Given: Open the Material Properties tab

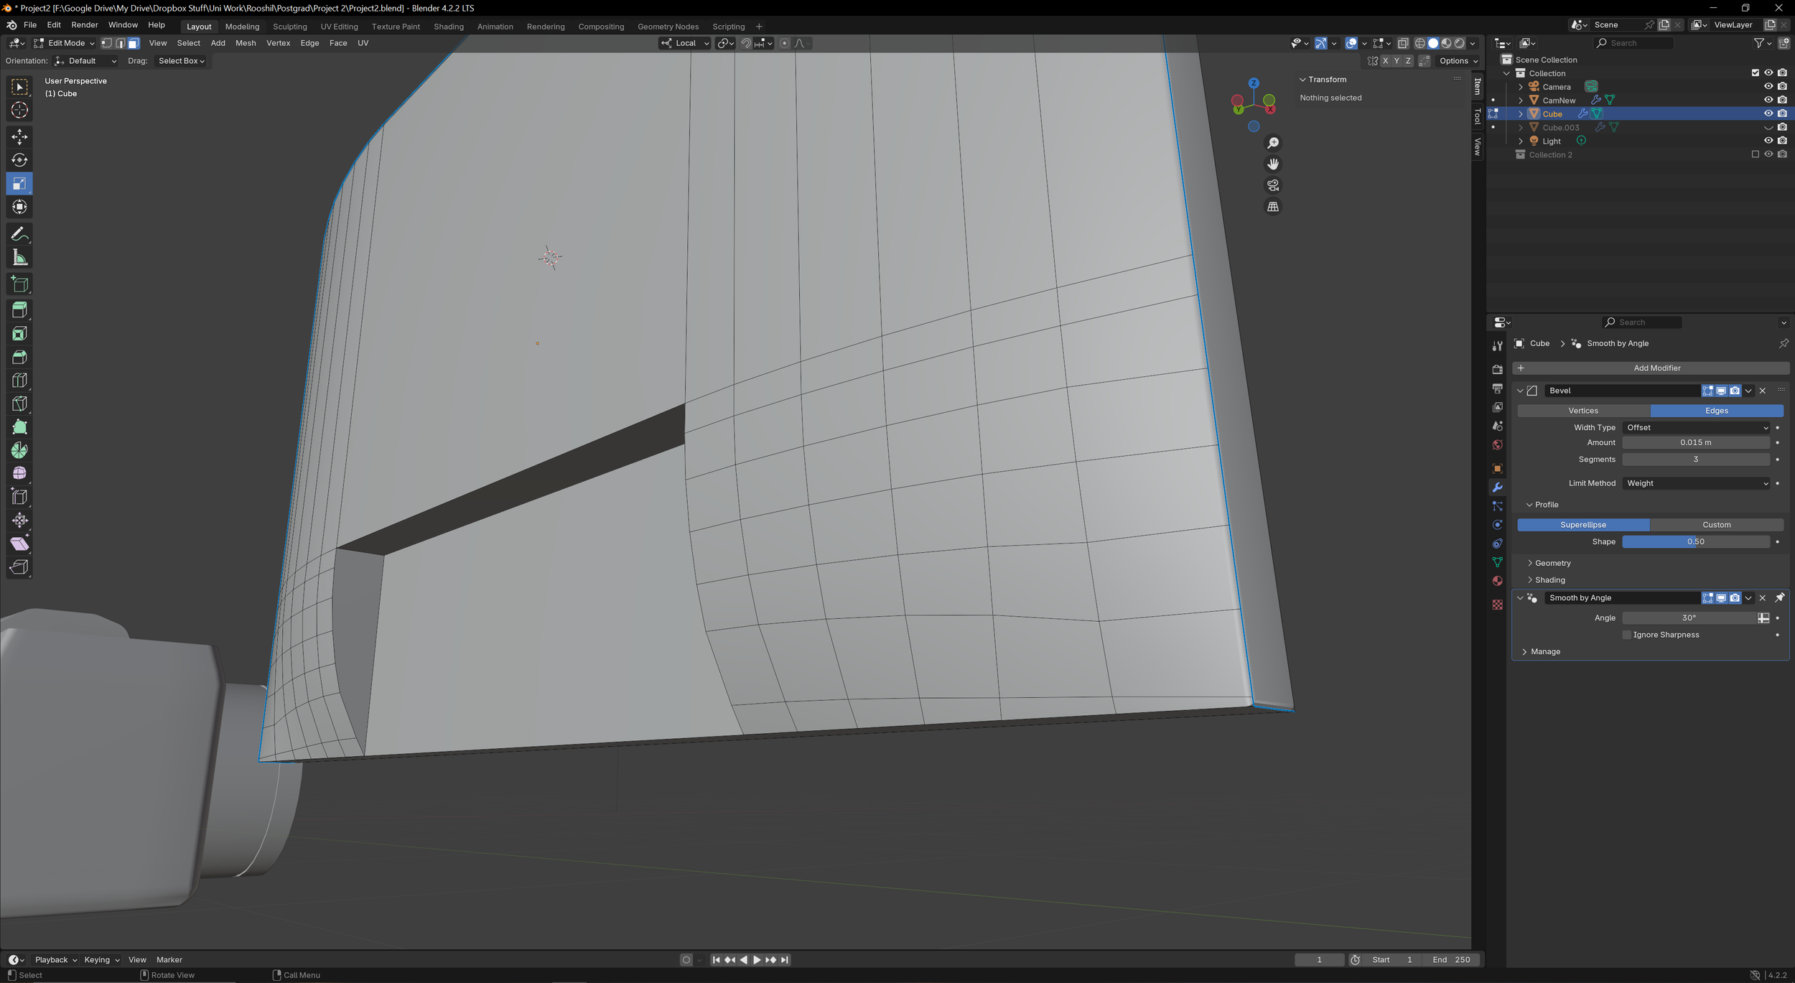Looking at the screenshot, I should click(x=1498, y=580).
